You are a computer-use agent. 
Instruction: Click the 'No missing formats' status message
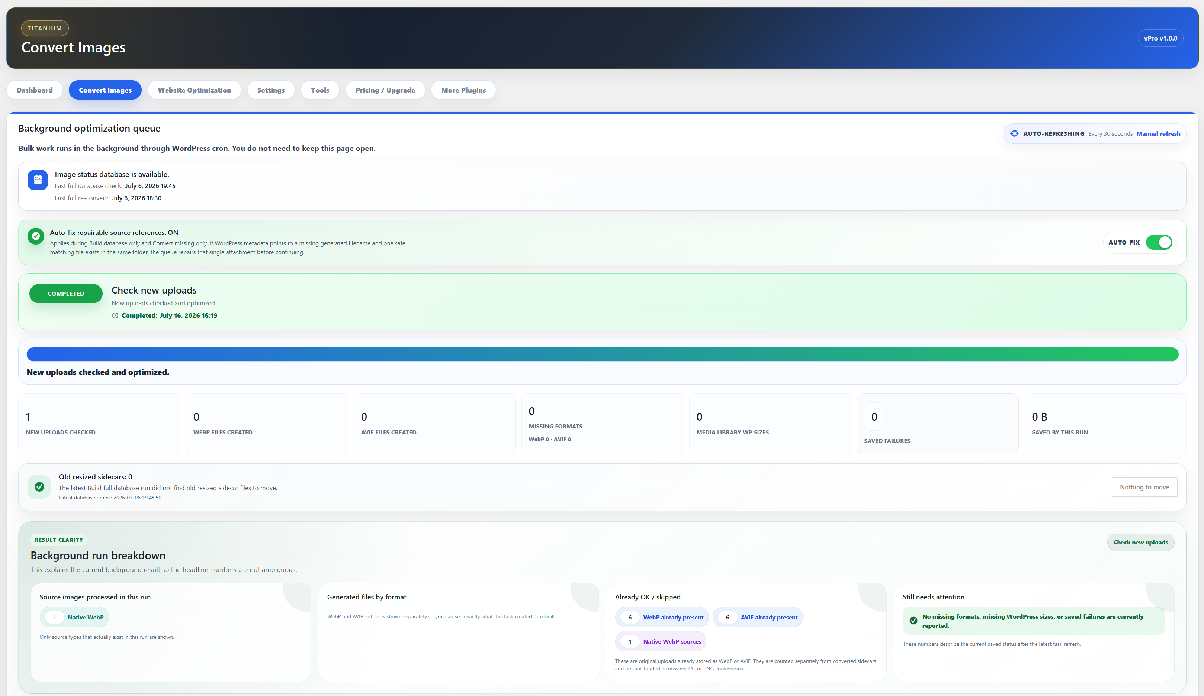[x=1033, y=621]
